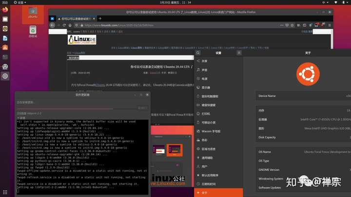Open LibreOffice Writer from the dock
The width and height of the screenshot is (351, 197).
click(5, 38)
